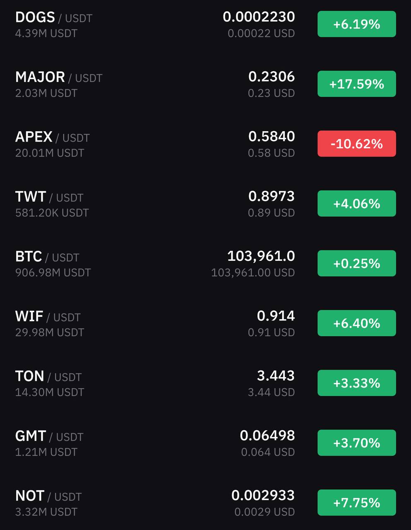Viewport: 411px width, 530px height.
Task: Tap the +6.19% badge for DOGS
Action: click(357, 24)
